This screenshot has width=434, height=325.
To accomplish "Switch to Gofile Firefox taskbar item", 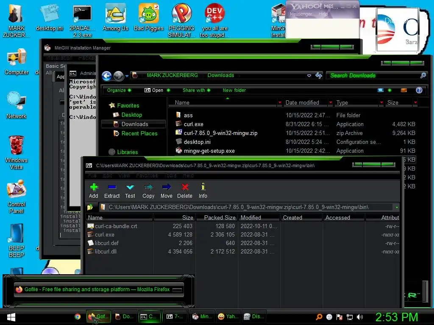I will point(98,317).
